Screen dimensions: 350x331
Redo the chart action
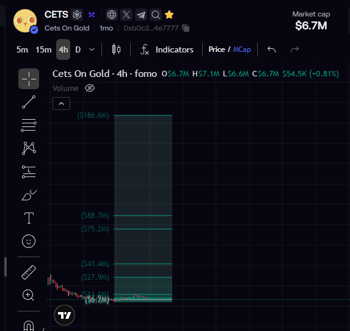click(x=294, y=49)
